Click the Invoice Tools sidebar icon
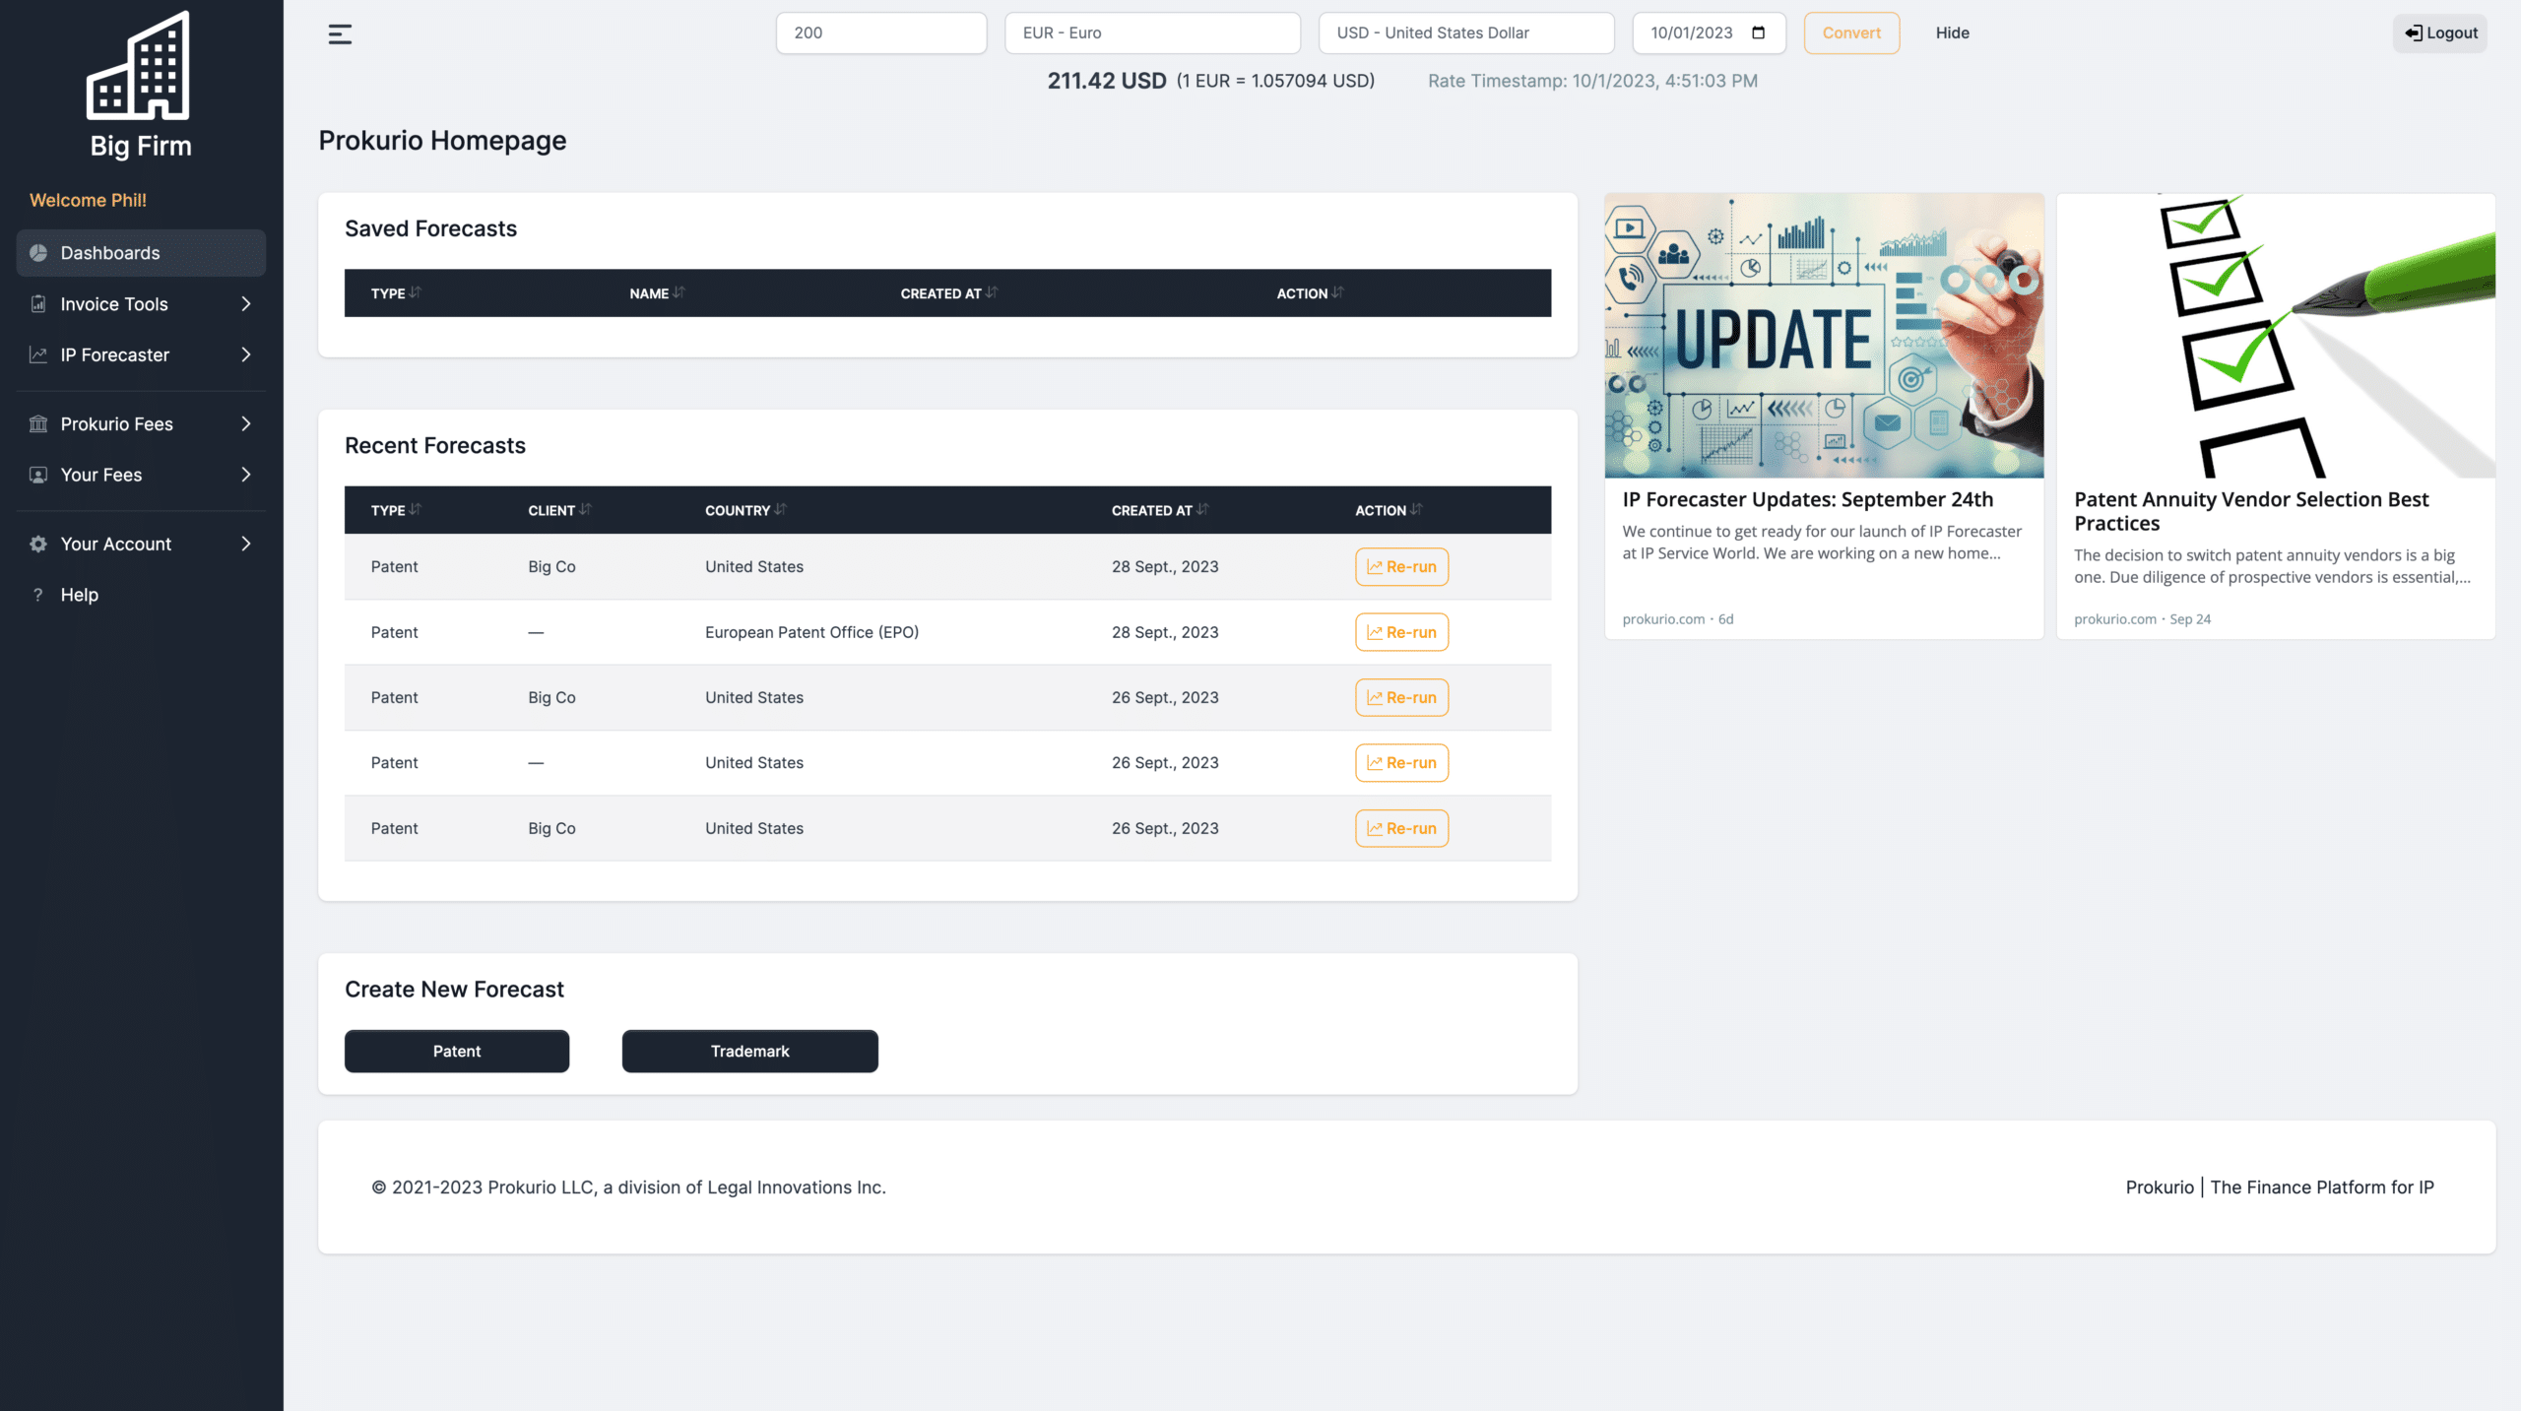The image size is (2521, 1411). point(38,304)
